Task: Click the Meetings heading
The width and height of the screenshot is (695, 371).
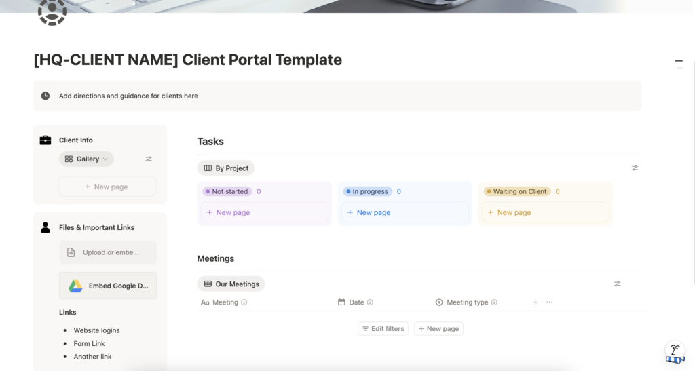Action: coord(216,258)
